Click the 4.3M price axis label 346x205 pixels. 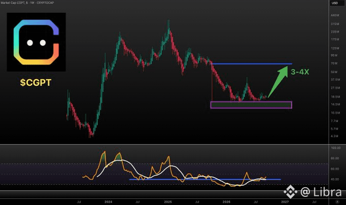(x=334, y=136)
